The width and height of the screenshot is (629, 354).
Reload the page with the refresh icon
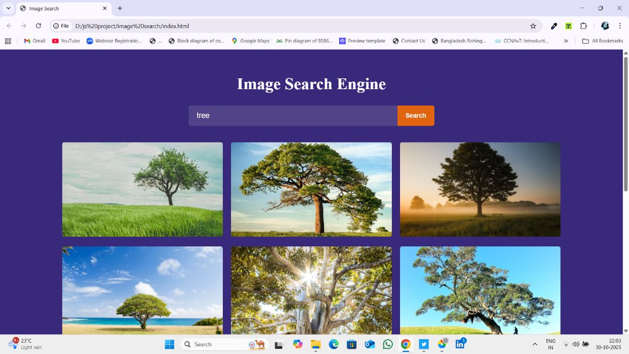[x=38, y=25]
